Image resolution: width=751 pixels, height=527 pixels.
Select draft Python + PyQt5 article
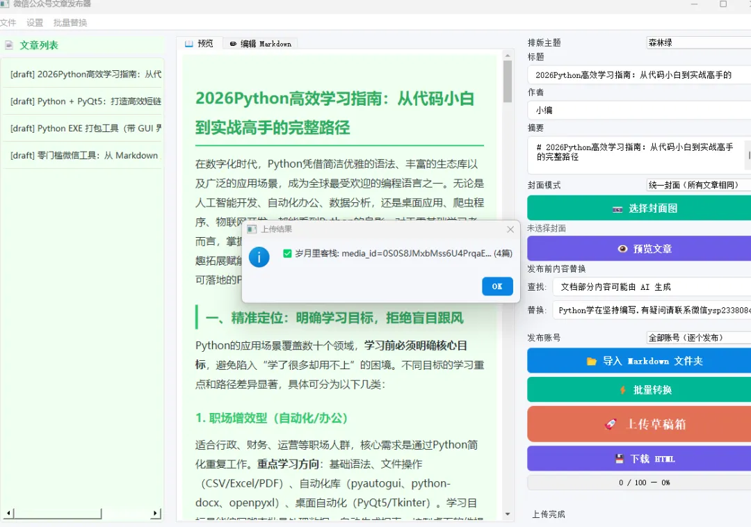[x=83, y=102]
